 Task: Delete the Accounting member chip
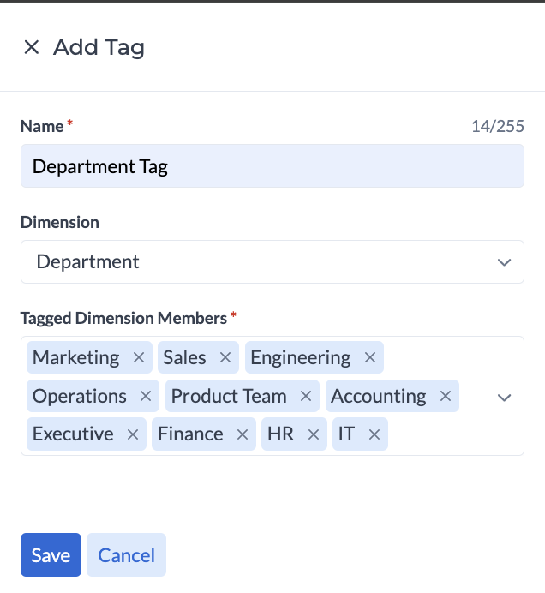click(x=446, y=396)
